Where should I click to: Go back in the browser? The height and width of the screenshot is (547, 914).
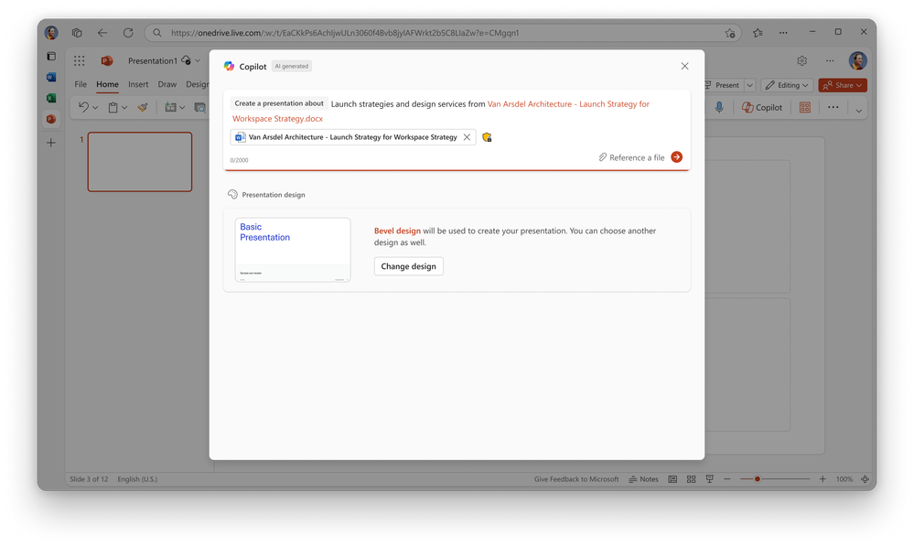click(102, 33)
